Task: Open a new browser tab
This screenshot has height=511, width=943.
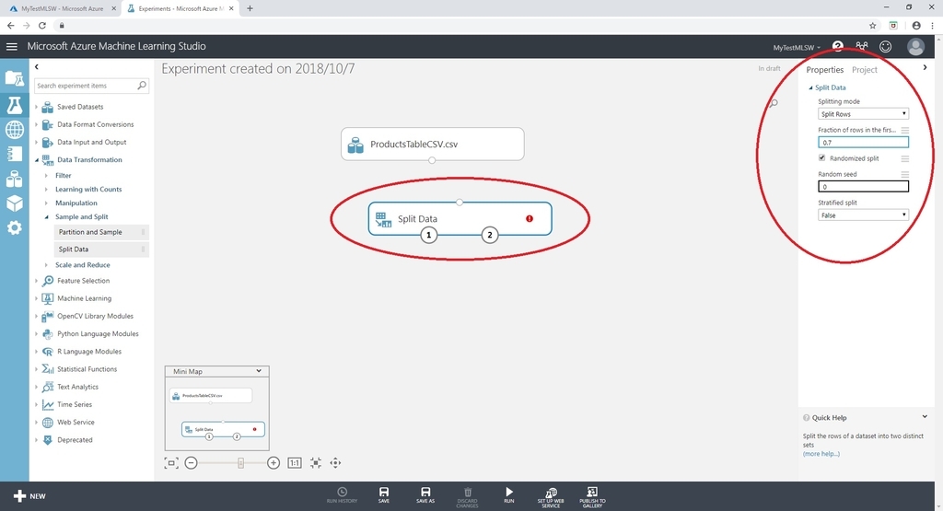Action: point(250,8)
